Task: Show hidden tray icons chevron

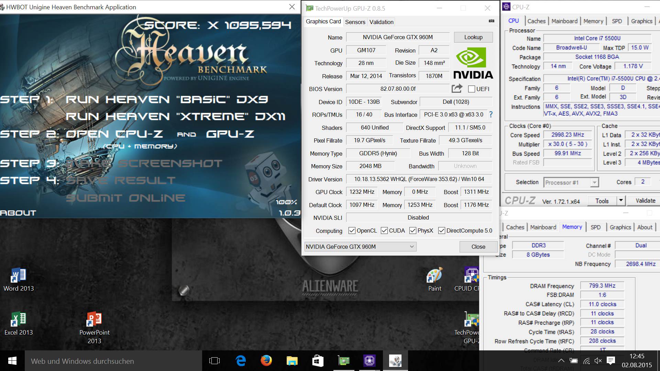Action: 561,361
